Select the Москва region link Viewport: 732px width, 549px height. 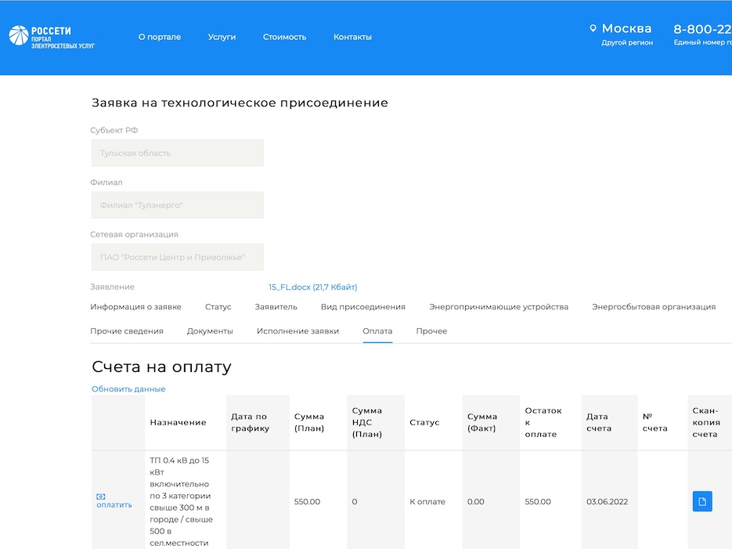coord(626,28)
